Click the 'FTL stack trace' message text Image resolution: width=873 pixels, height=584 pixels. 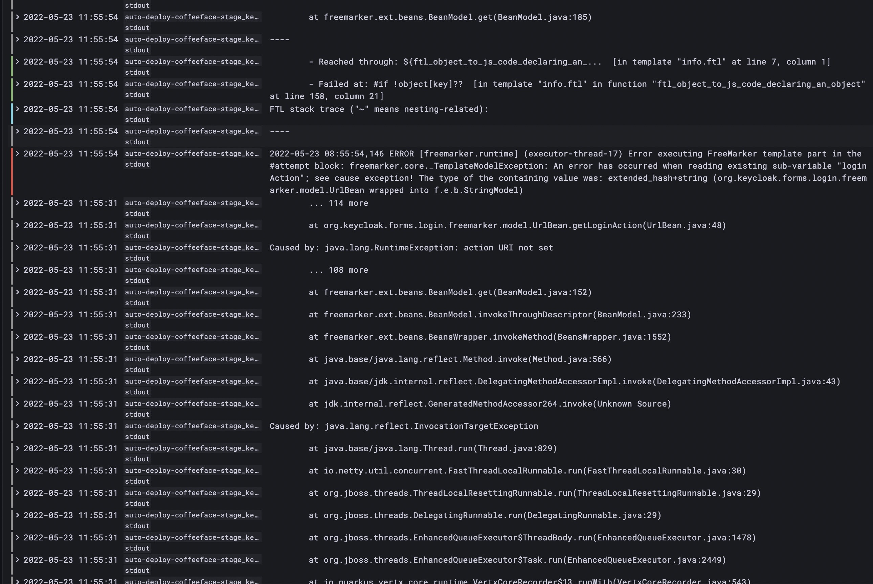(379, 109)
